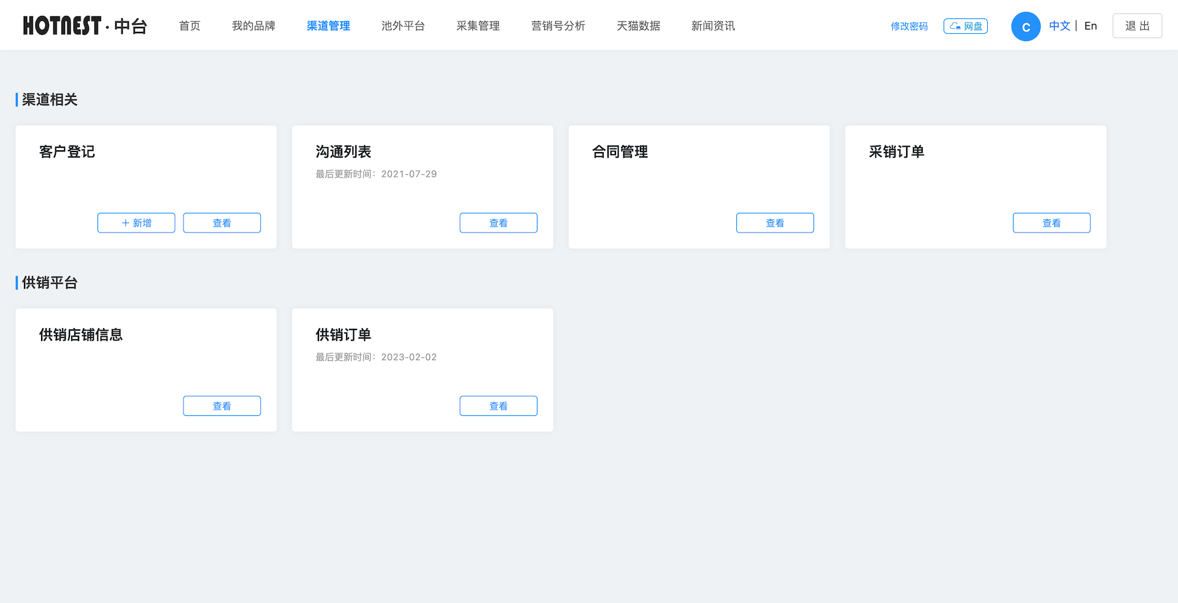The height and width of the screenshot is (603, 1178).
Task: View 供销订单 via its 查看 button
Action: click(x=498, y=405)
